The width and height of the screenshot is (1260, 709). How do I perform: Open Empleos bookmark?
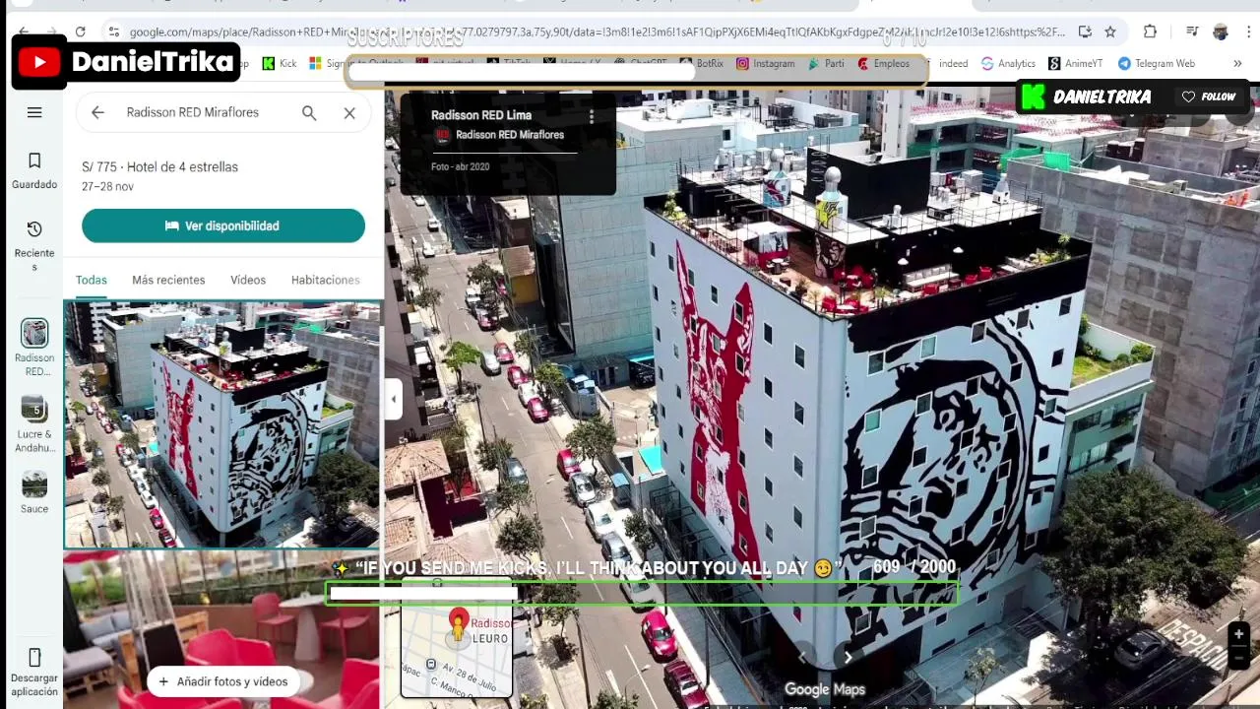883,63
